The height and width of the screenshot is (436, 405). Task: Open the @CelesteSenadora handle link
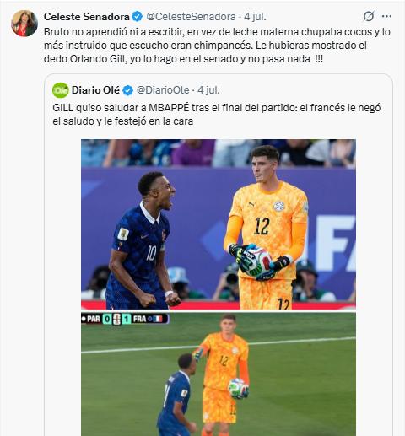191,17
